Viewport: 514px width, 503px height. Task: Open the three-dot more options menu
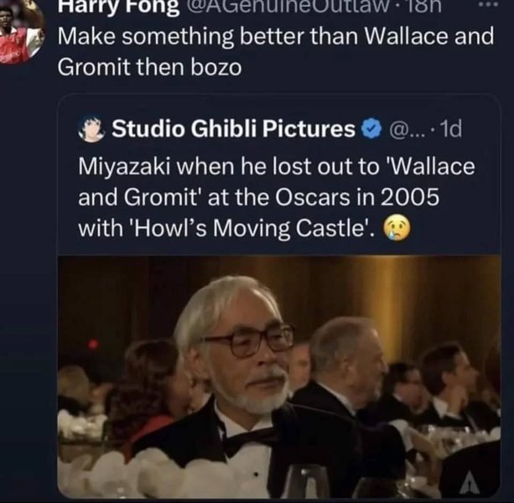(x=492, y=7)
